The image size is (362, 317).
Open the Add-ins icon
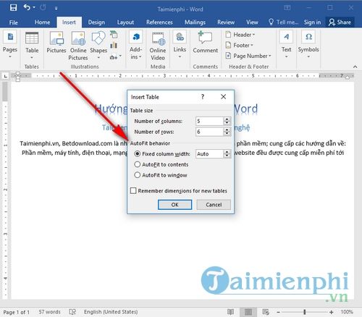(136, 37)
